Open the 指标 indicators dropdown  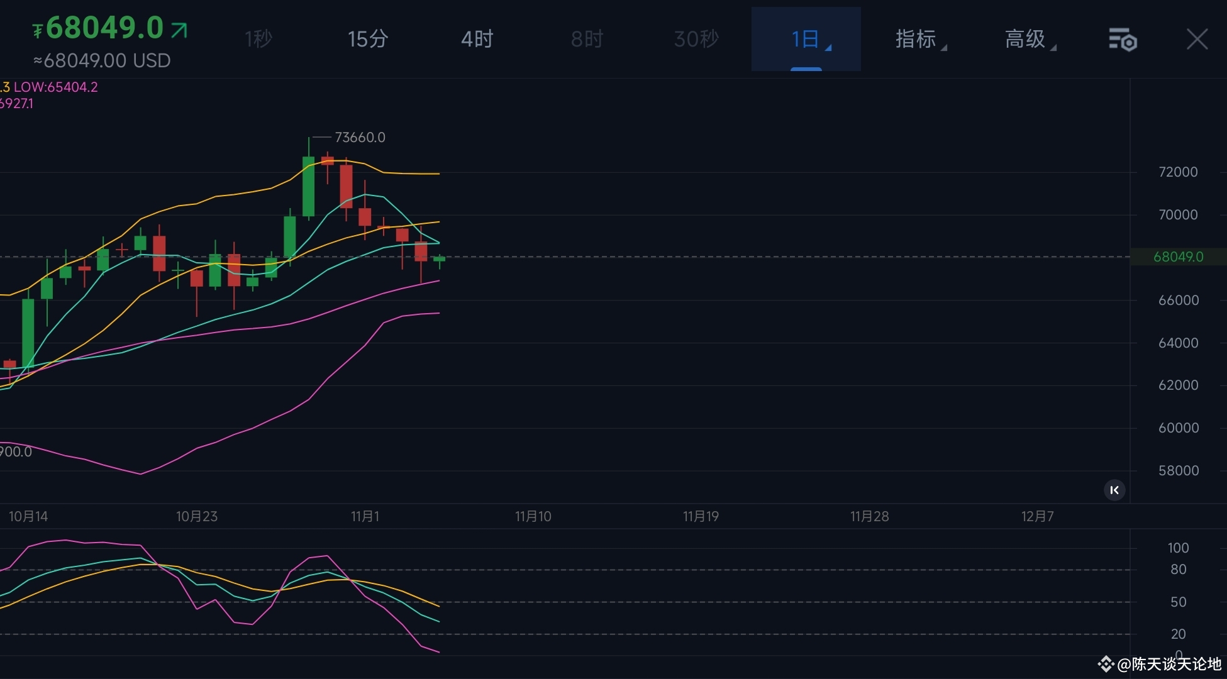point(921,39)
